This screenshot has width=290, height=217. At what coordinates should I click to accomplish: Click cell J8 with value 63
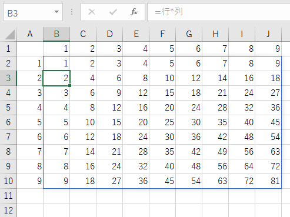tap(268, 152)
